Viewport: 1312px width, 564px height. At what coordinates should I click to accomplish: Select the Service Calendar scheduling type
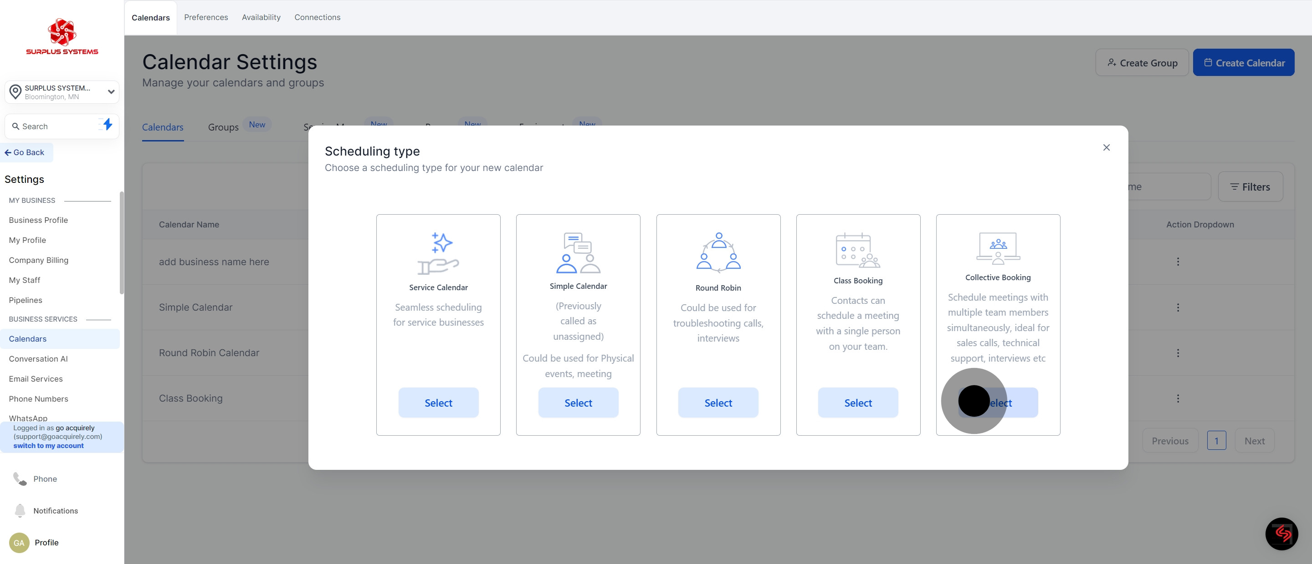pyautogui.click(x=438, y=403)
